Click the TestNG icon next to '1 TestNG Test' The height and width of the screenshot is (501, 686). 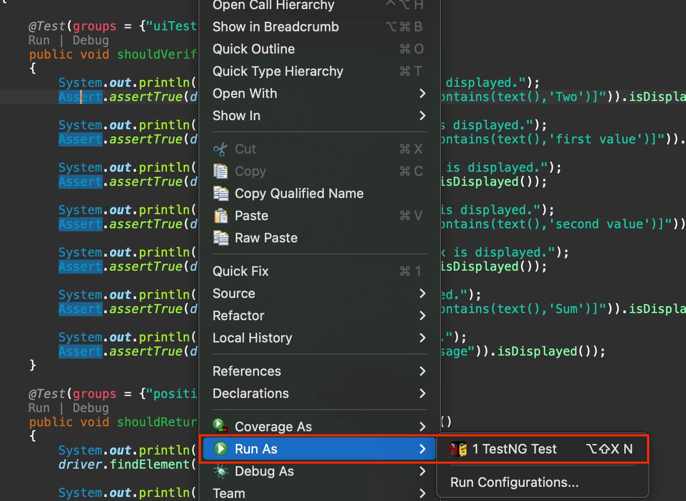tap(458, 448)
